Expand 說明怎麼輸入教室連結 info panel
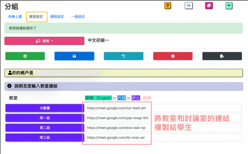 [124, 86]
